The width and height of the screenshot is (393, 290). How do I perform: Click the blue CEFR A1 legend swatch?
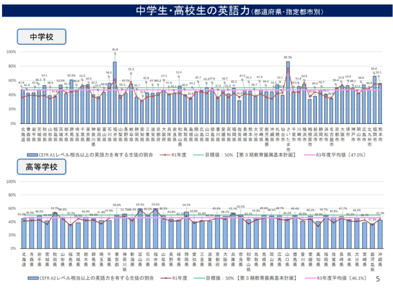tap(32, 154)
